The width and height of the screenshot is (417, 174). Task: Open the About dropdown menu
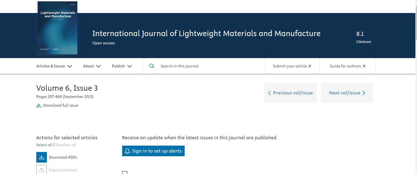click(x=92, y=66)
